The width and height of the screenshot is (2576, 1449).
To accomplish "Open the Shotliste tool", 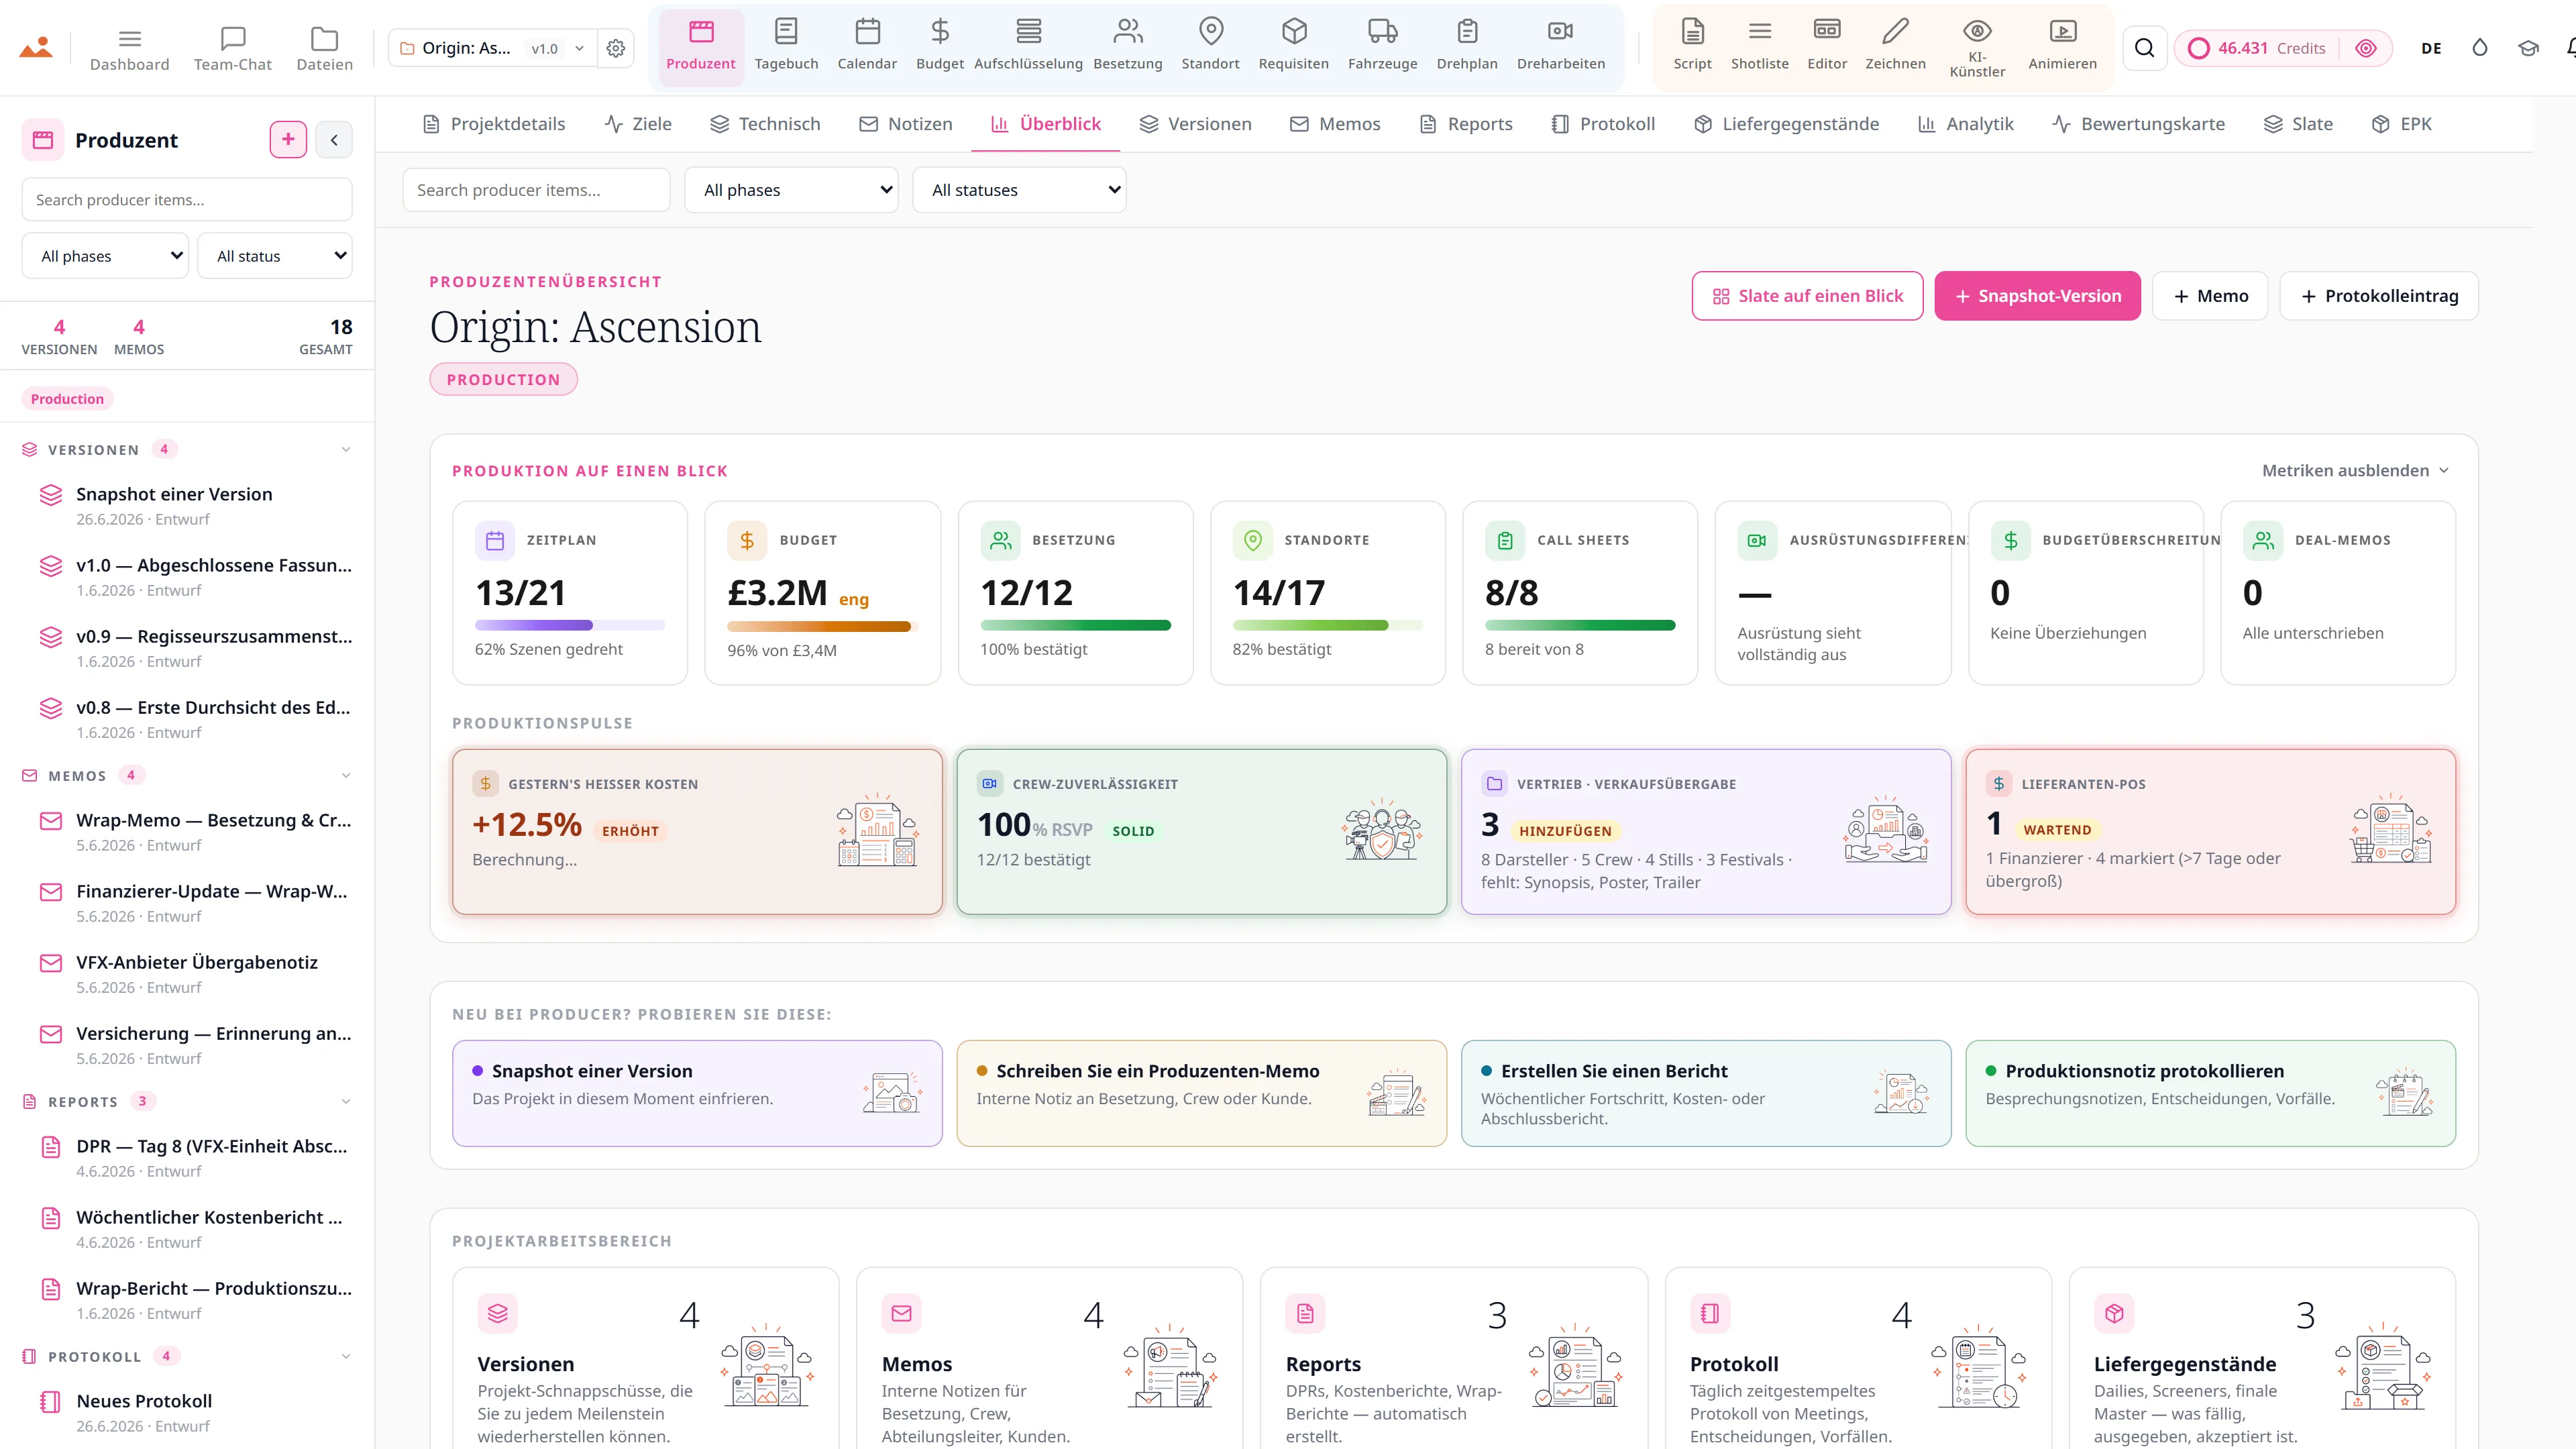I will [x=1760, y=46].
